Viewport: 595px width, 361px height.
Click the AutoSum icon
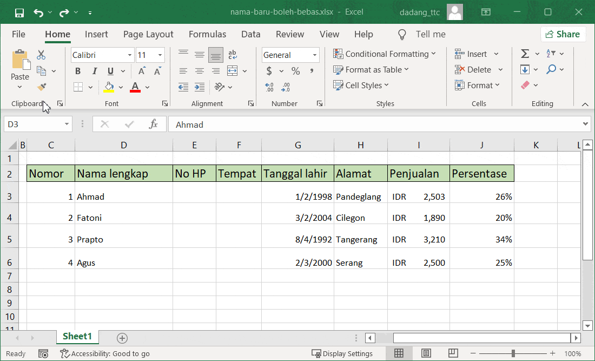coord(524,54)
